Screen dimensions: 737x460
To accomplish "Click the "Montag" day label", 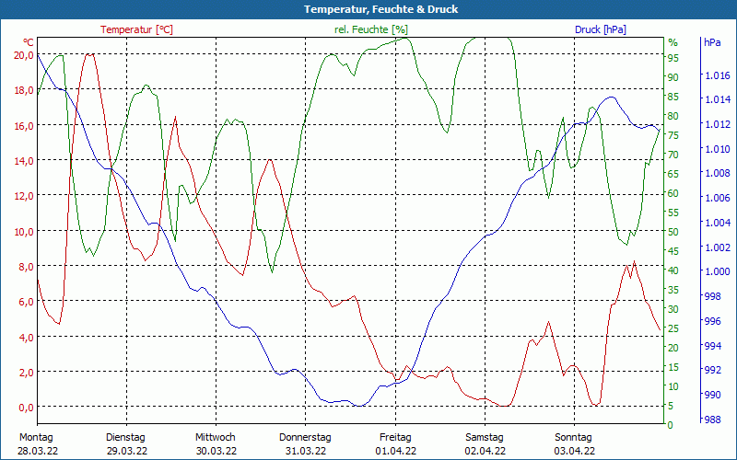I will point(36,437).
